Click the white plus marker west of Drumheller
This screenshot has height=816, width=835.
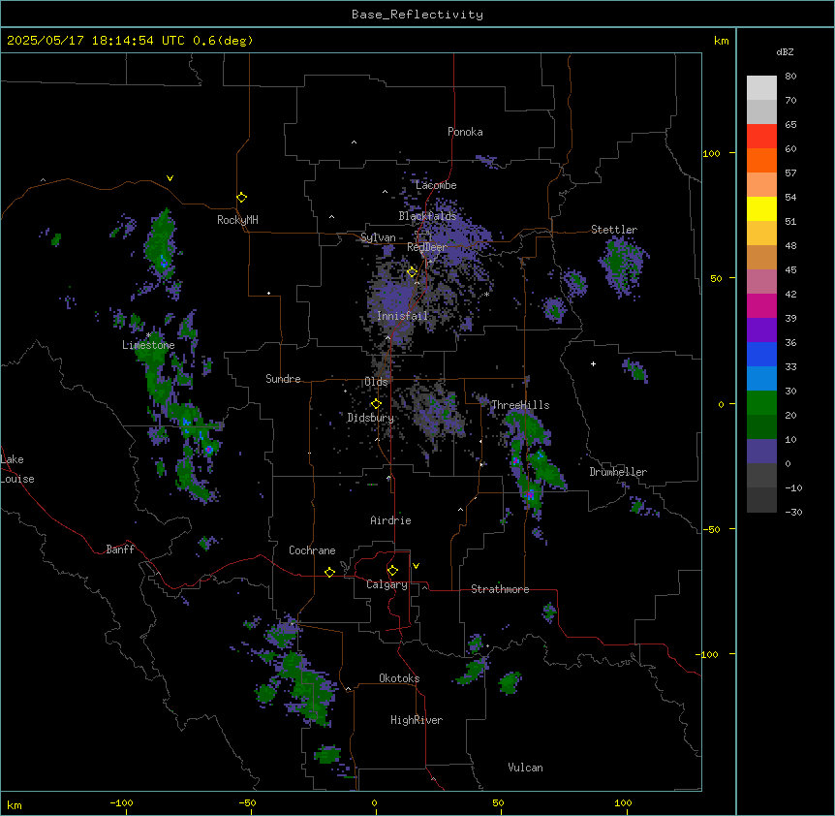(x=593, y=363)
